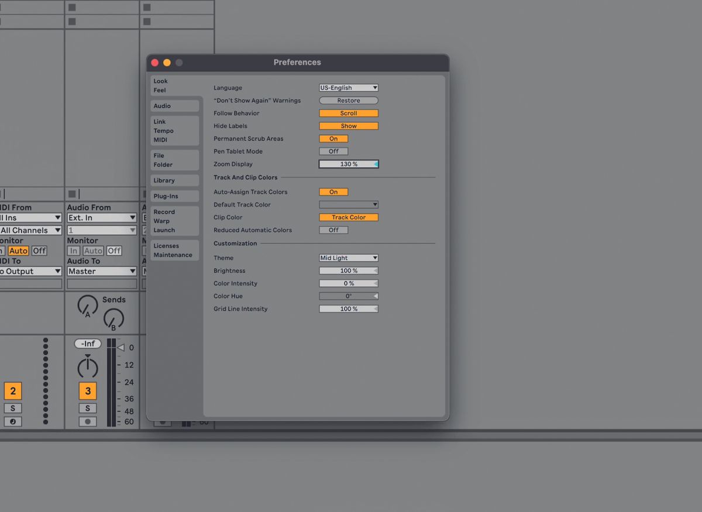The height and width of the screenshot is (512, 702).
Task: Switch to Record Warp Launch tab
Action: [174, 221]
